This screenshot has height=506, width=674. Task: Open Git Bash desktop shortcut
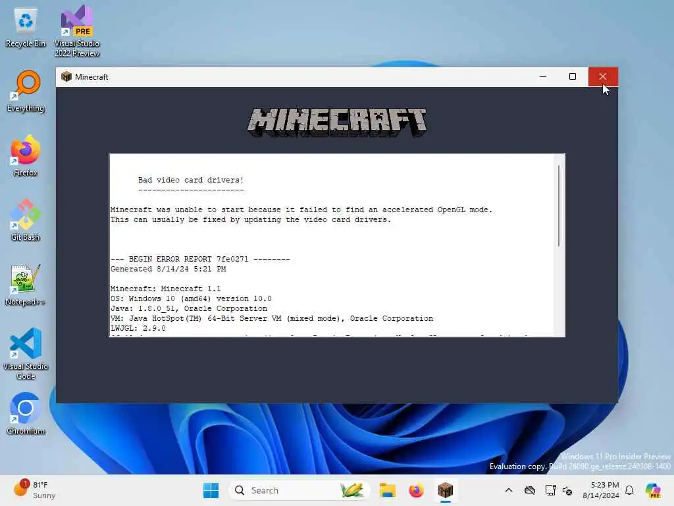point(26,220)
